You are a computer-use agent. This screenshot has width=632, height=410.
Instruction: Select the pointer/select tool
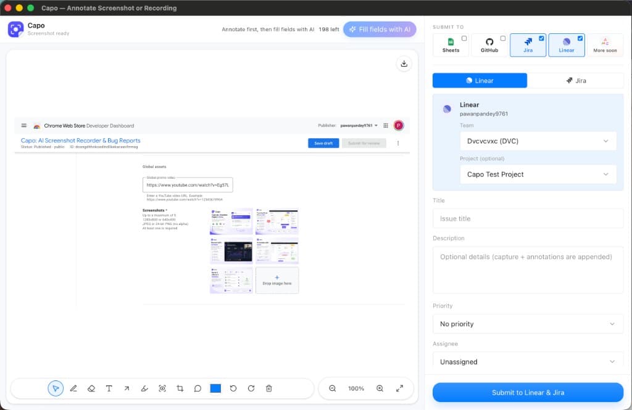point(56,388)
